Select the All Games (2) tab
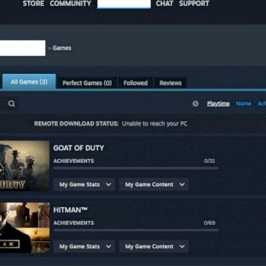This screenshot has height=266, width=266. 29,82
